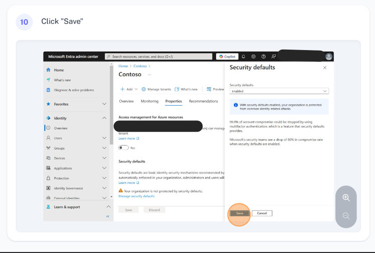
Task: Click the feedback person icon
Action: point(274,57)
